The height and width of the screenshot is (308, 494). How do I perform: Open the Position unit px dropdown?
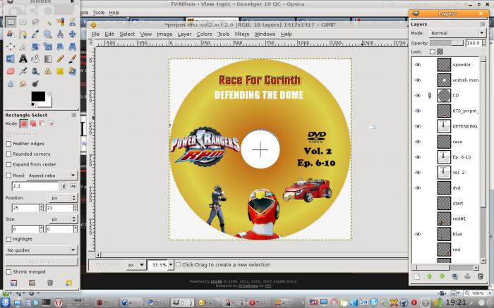[x=64, y=198]
